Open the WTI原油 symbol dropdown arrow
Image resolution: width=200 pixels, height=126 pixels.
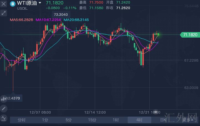40,3
